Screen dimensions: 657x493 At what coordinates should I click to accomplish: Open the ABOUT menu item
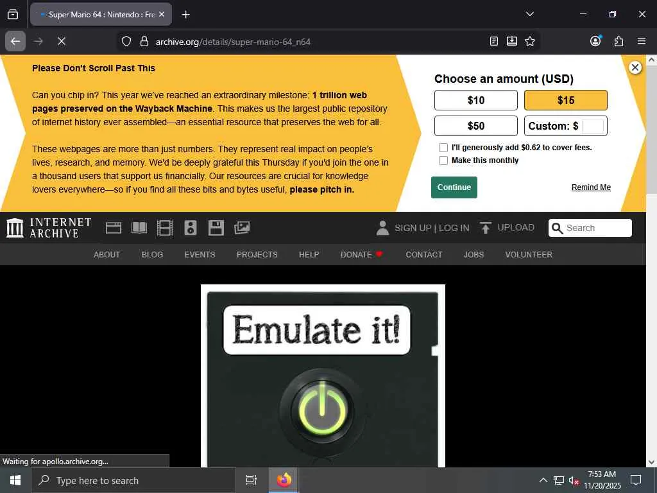coord(107,254)
